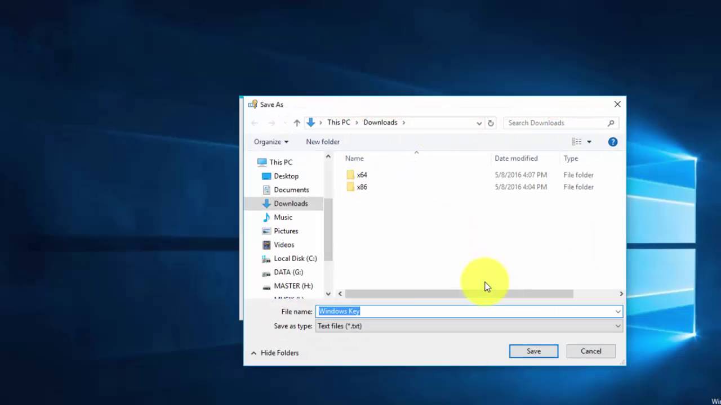
Task: Click the search magnifier icon
Action: coord(611,123)
